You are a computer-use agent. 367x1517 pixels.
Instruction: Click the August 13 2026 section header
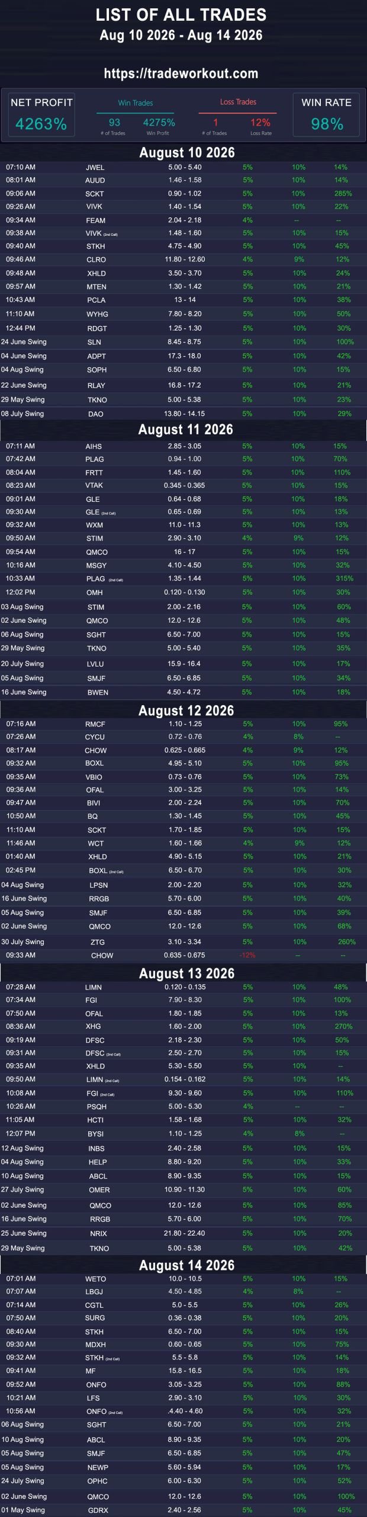tap(187, 974)
